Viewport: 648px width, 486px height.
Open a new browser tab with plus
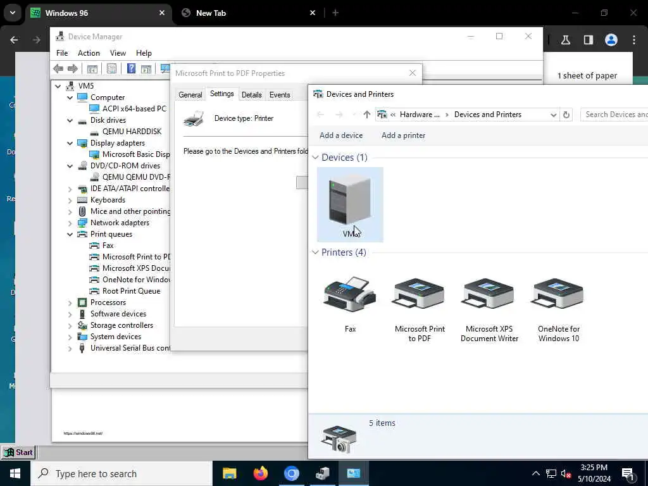(335, 13)
